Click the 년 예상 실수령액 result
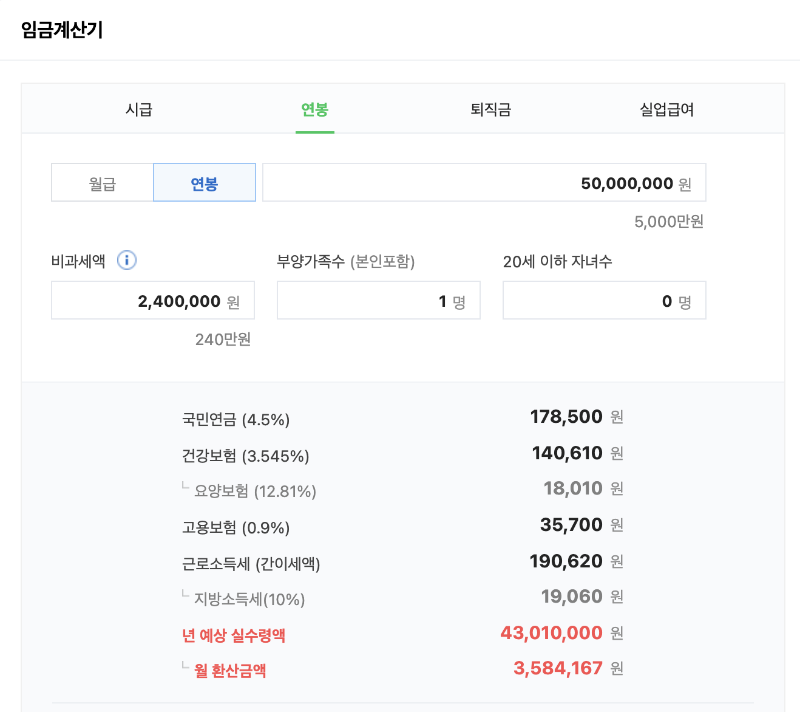The height and width of the screenshot is (712, 800). pos(235,635)
